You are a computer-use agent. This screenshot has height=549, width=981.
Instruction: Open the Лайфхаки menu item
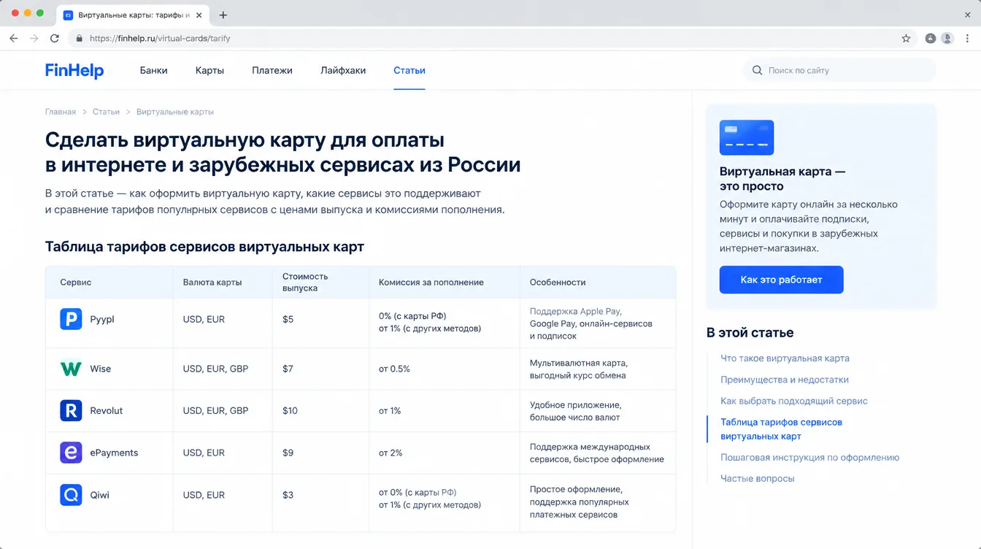[343, 71]
